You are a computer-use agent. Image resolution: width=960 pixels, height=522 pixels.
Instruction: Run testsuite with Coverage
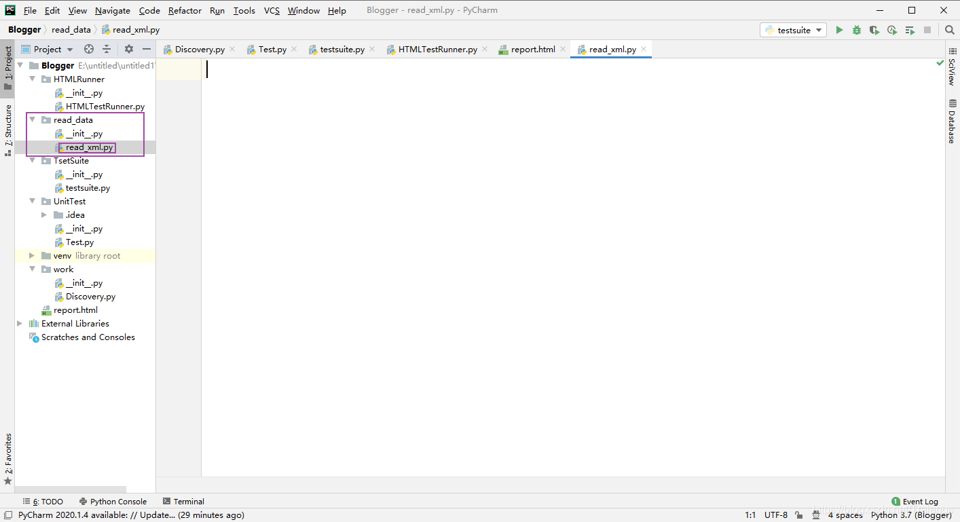(874, 30)
